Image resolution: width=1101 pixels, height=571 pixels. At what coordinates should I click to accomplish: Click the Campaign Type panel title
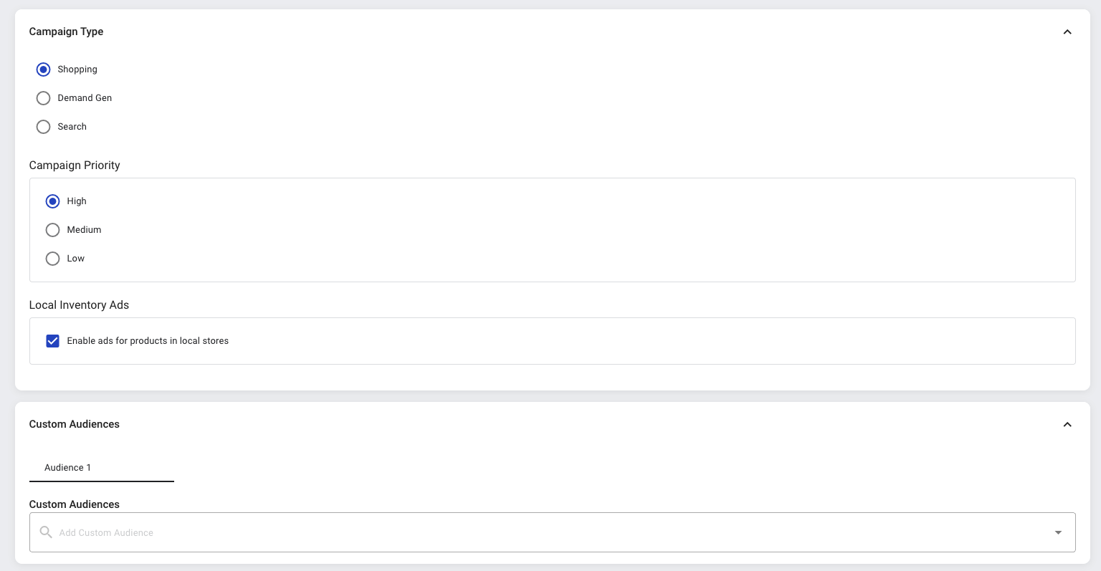(x=66, y=32)
